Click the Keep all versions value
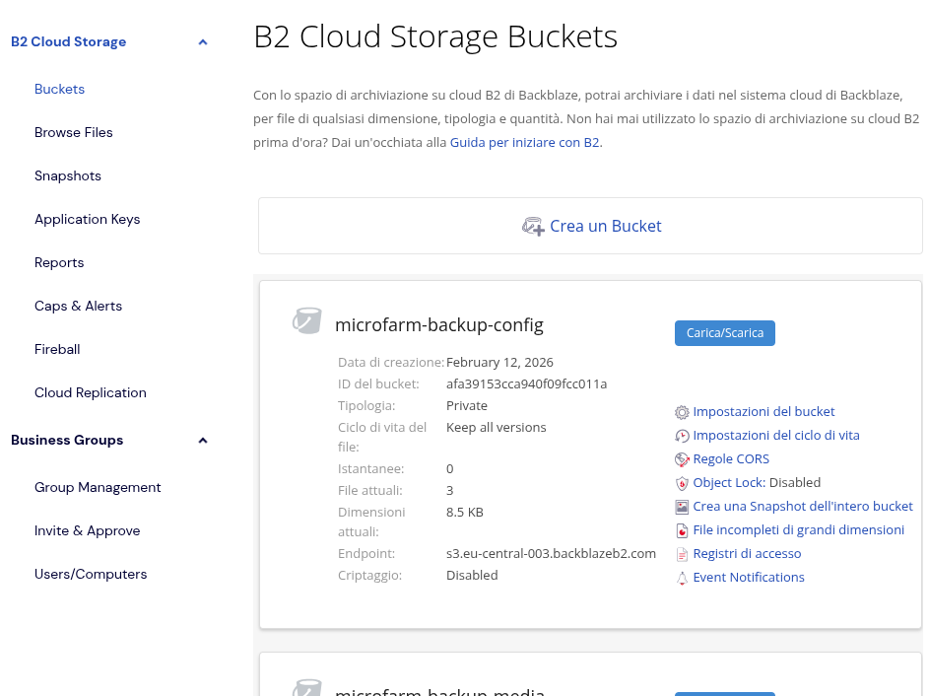The height and width of the screenshot is (696, 929). tap(496, 428)
